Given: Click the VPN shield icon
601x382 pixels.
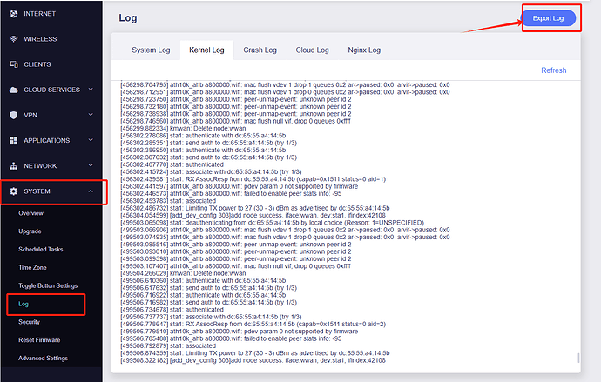Looking at the screenshot, I should pyautogui.click(x=14, y=115).
